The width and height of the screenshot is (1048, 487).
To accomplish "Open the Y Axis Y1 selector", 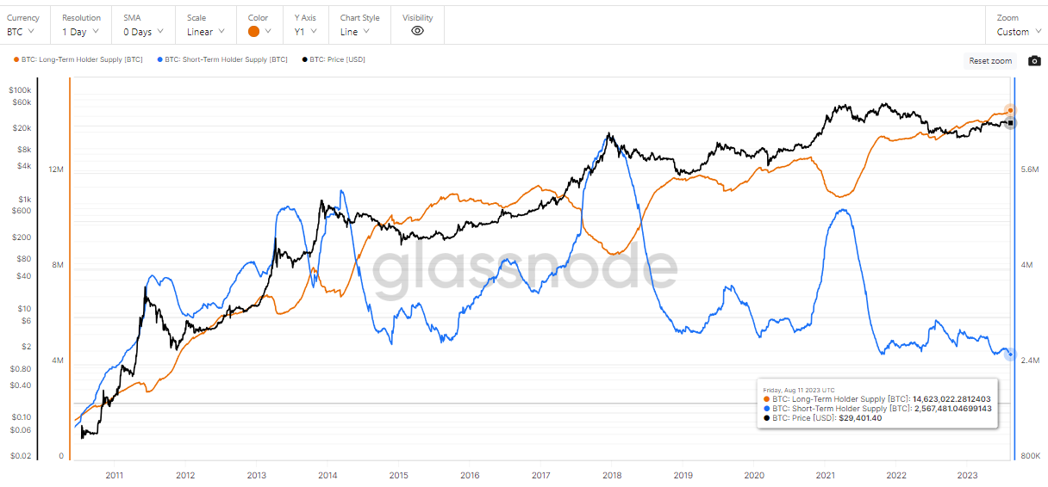I will pyautogui.click(x=305, y=32).
